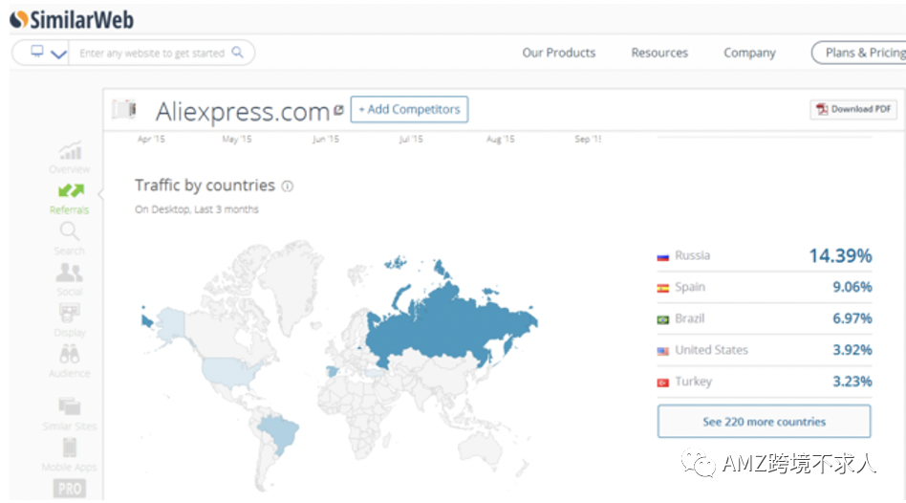Go to the Social section icon
This screenshot has height=503, width=906.
(x=70, y=273)
